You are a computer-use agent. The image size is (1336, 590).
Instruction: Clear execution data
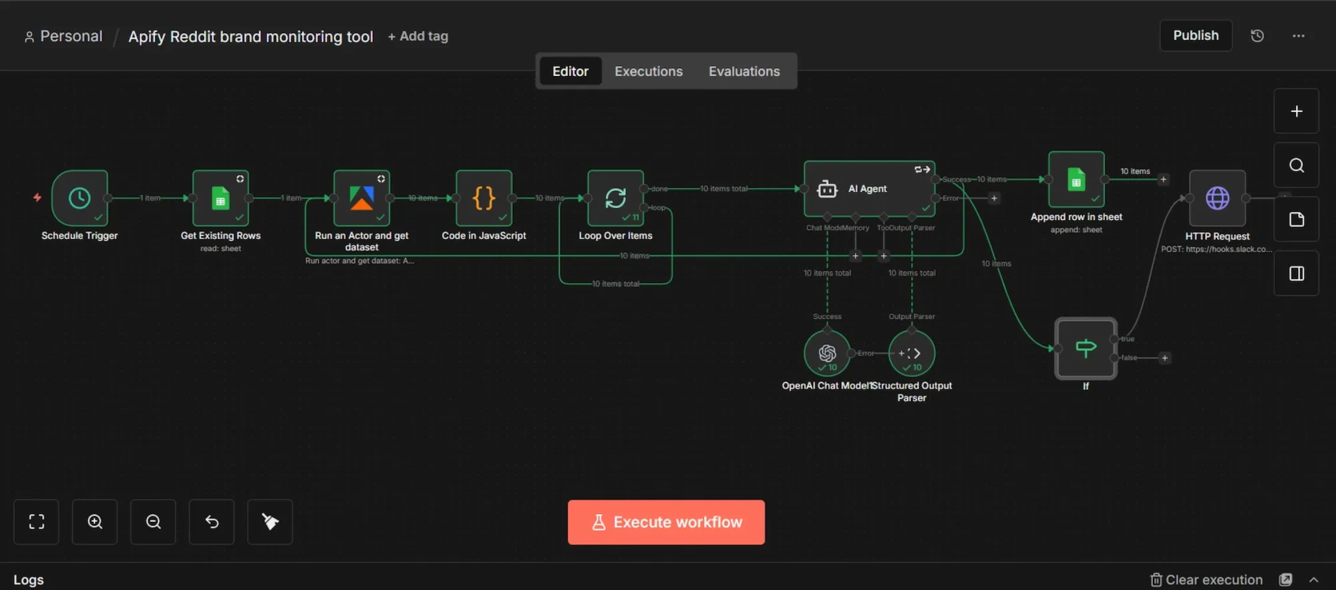click(x=1206, y=579)
